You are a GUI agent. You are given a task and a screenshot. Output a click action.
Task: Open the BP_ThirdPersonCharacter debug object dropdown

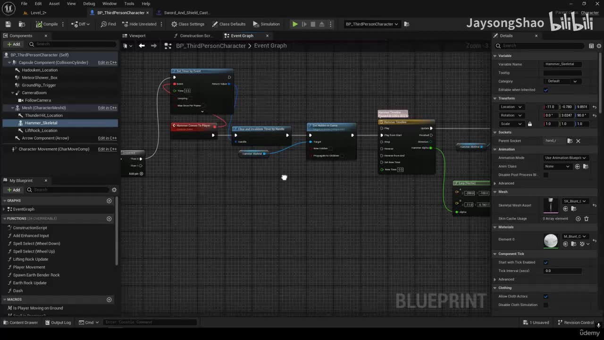point(372,24)
